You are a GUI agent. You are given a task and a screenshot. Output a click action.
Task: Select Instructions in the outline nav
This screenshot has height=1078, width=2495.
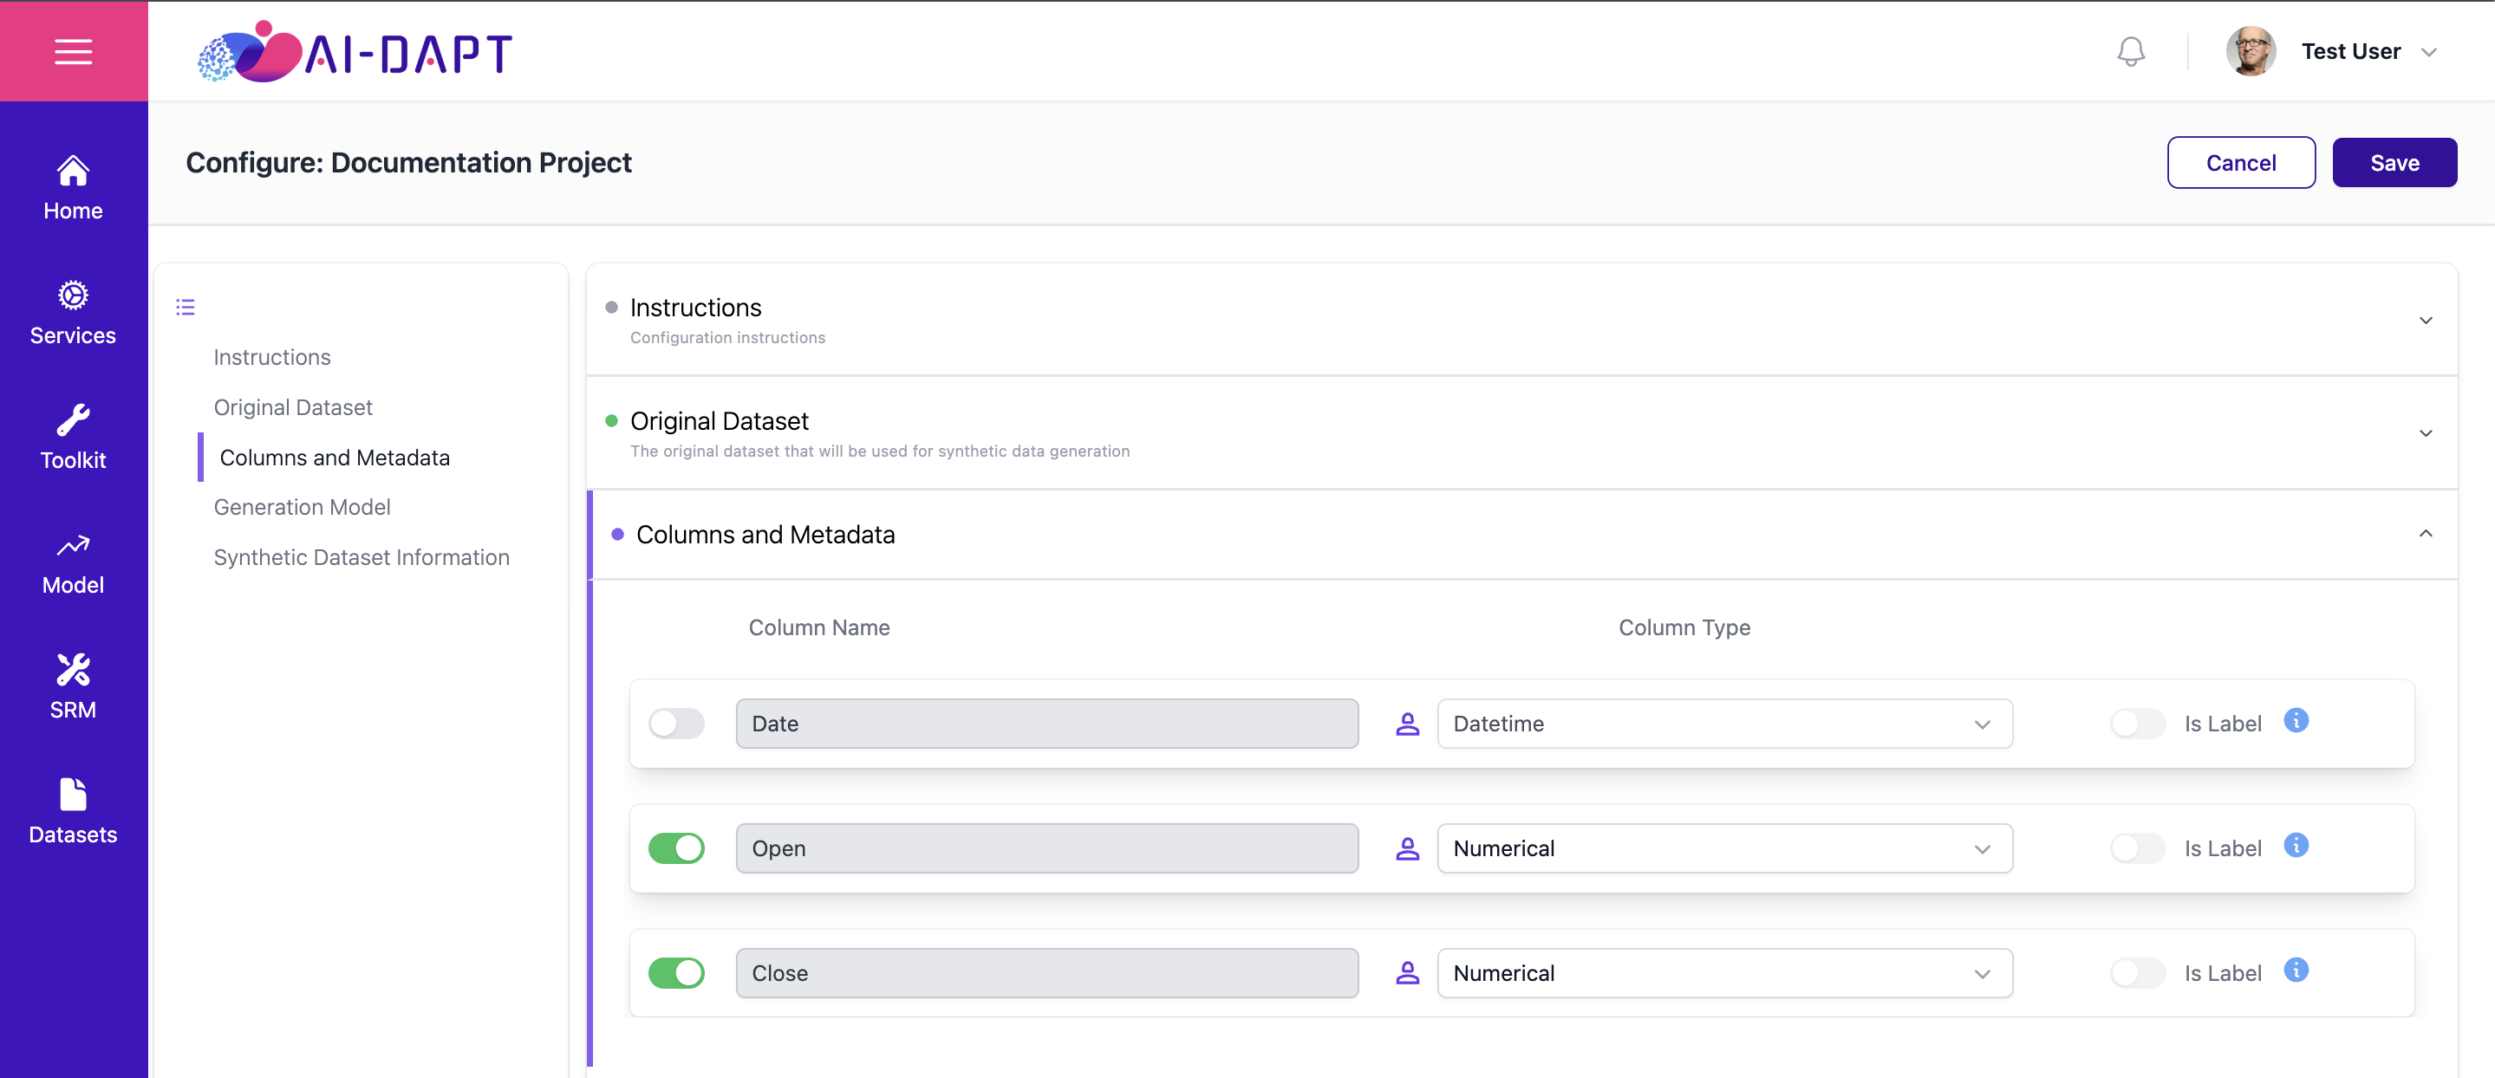click(x=272, y=357)
